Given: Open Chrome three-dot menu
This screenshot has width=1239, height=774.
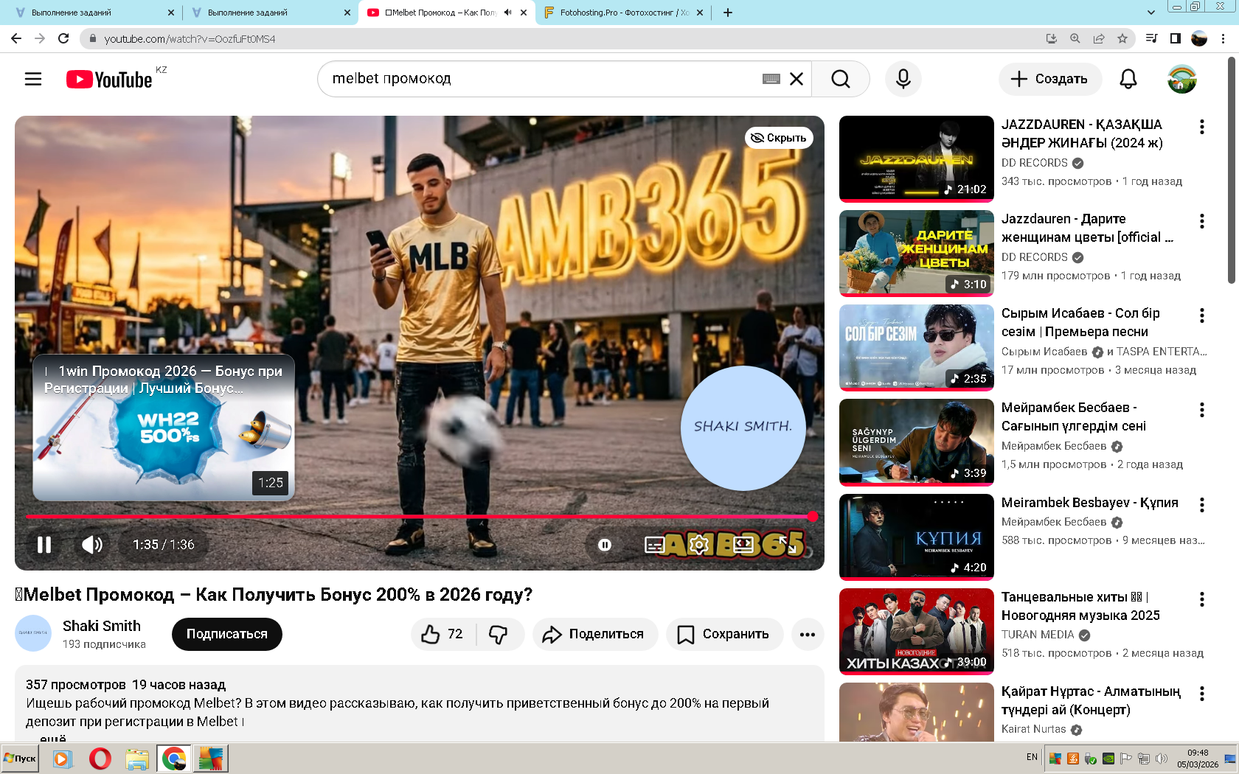Looking at the screenshot, I should point(1224,38).
